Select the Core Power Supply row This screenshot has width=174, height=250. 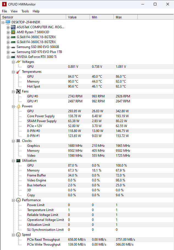point(100,116)
